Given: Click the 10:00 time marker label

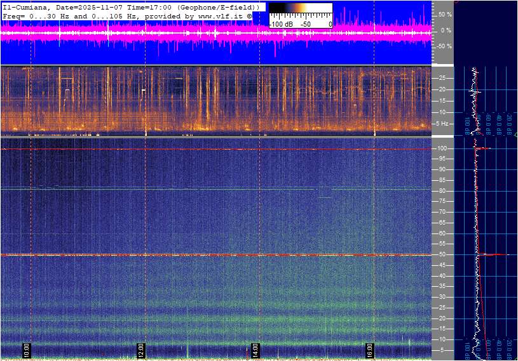Looking at the screenshot, I should [26, 350].
